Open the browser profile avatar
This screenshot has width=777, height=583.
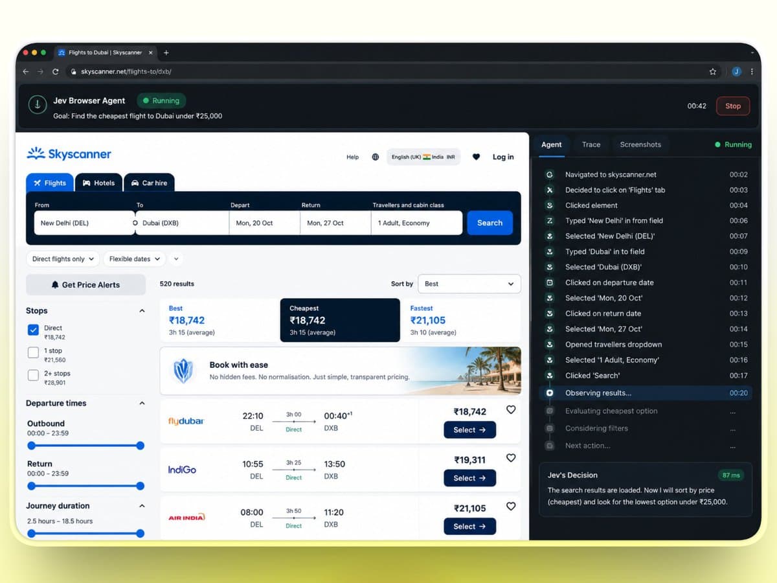pyautogui.click(x=737, y=72)
